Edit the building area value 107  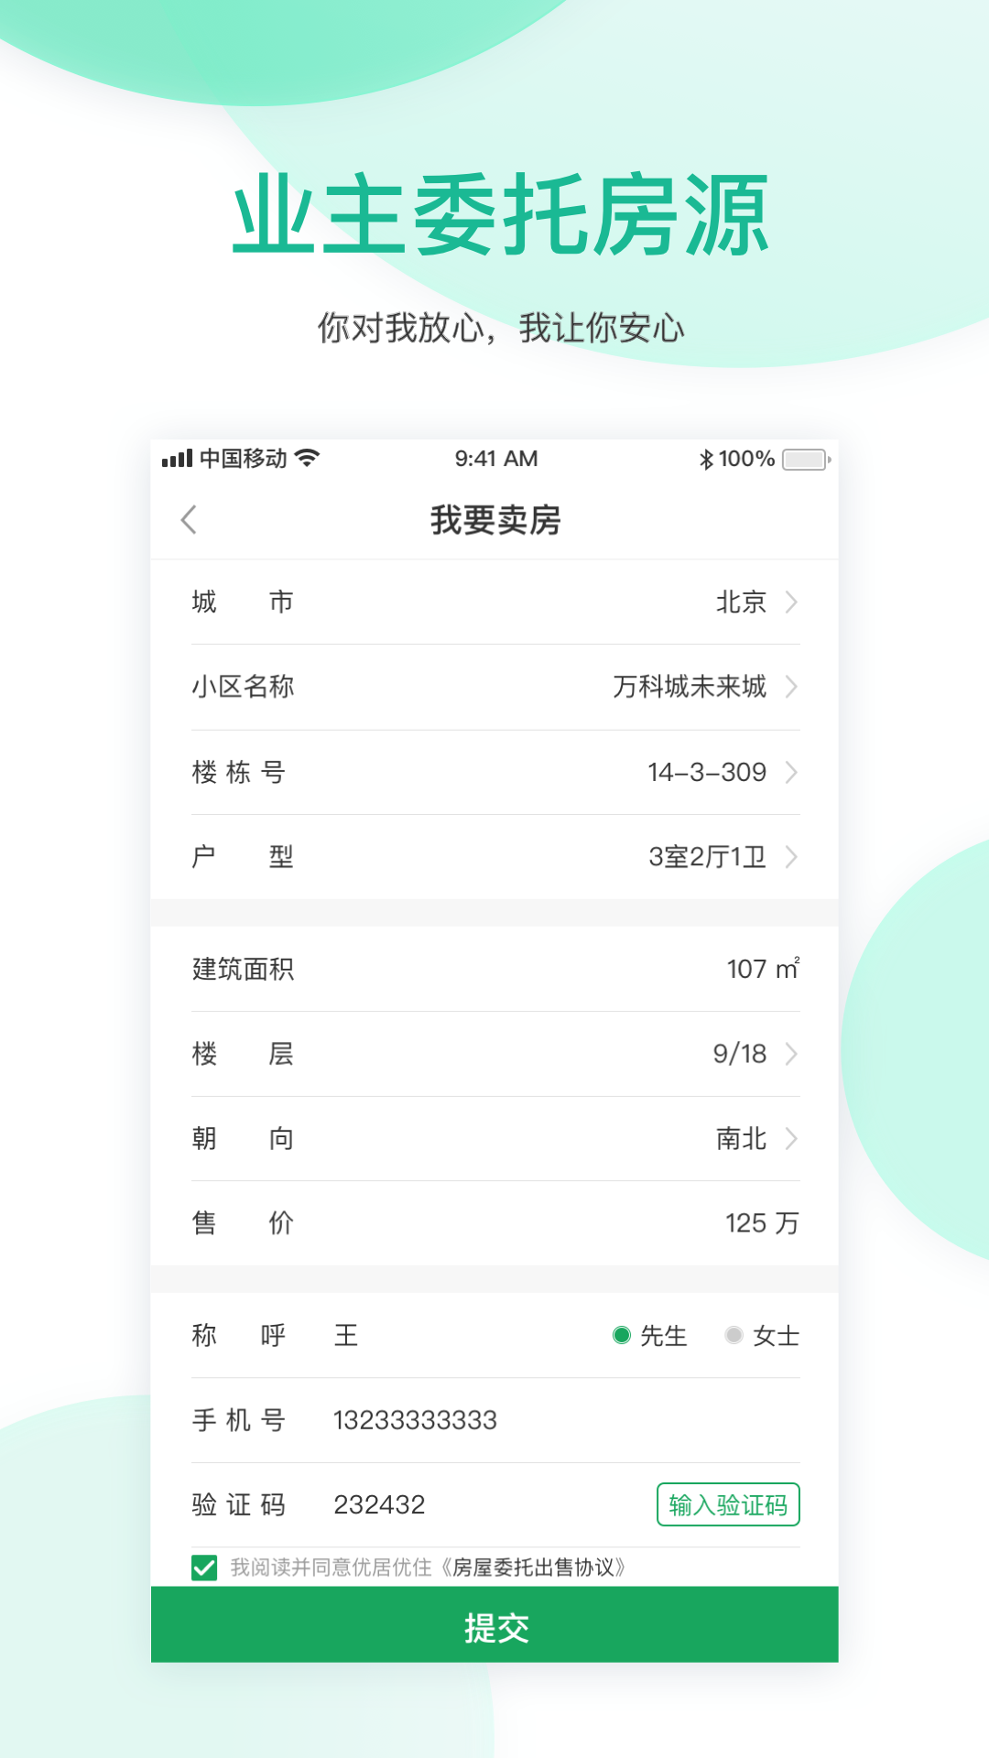tap(746, 969)
